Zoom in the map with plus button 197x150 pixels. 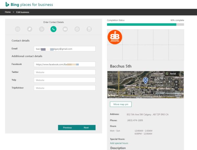pyautogui.click(x=176, y=82)
